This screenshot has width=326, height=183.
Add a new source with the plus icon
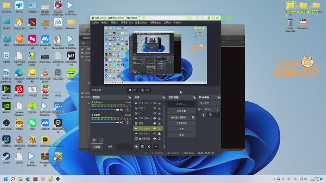tap(136, 146)
